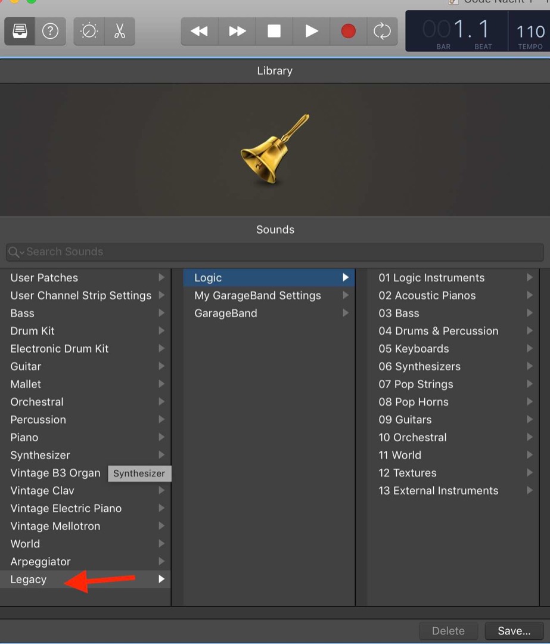Expand 06 Synthesizers arrow
Viewport: 550px width, 644px height.
[530, 366]
